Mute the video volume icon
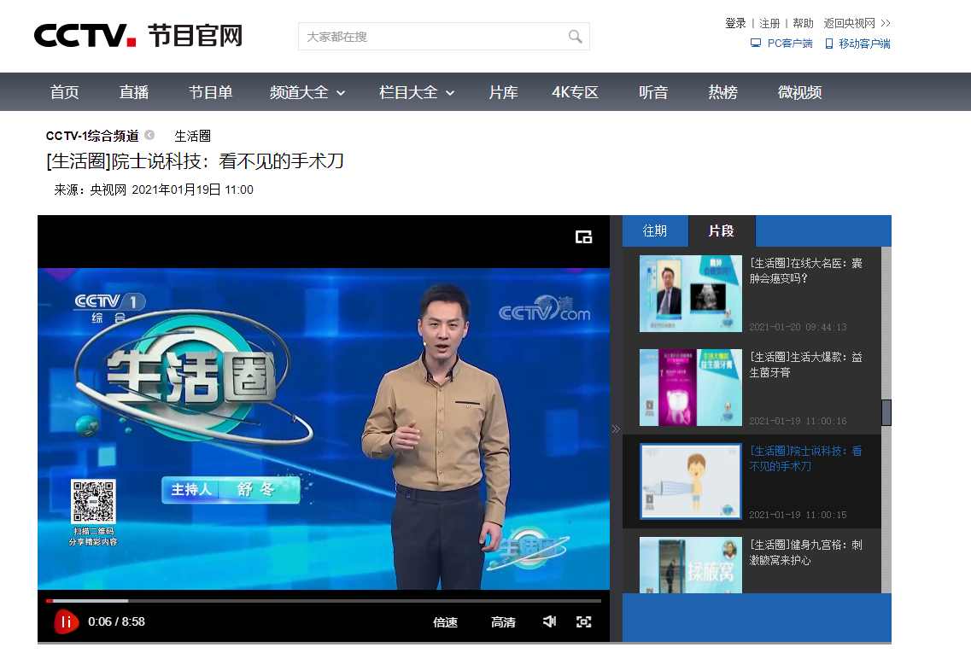Image resolution: width=971 pixels, height=659 pixels. 549,621
